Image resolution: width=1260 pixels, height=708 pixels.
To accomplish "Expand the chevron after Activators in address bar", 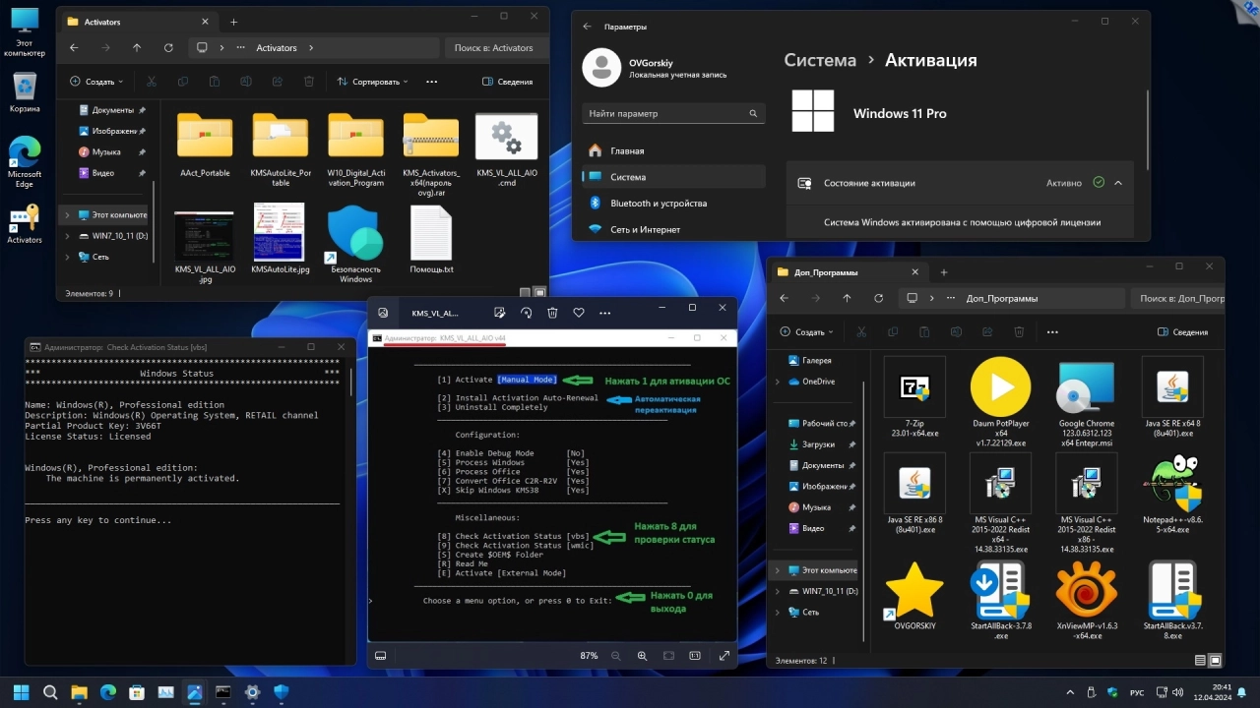I will [x=311, y=47].
